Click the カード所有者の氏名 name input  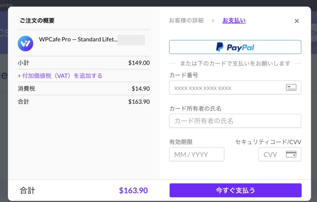[x=235, y=121]
